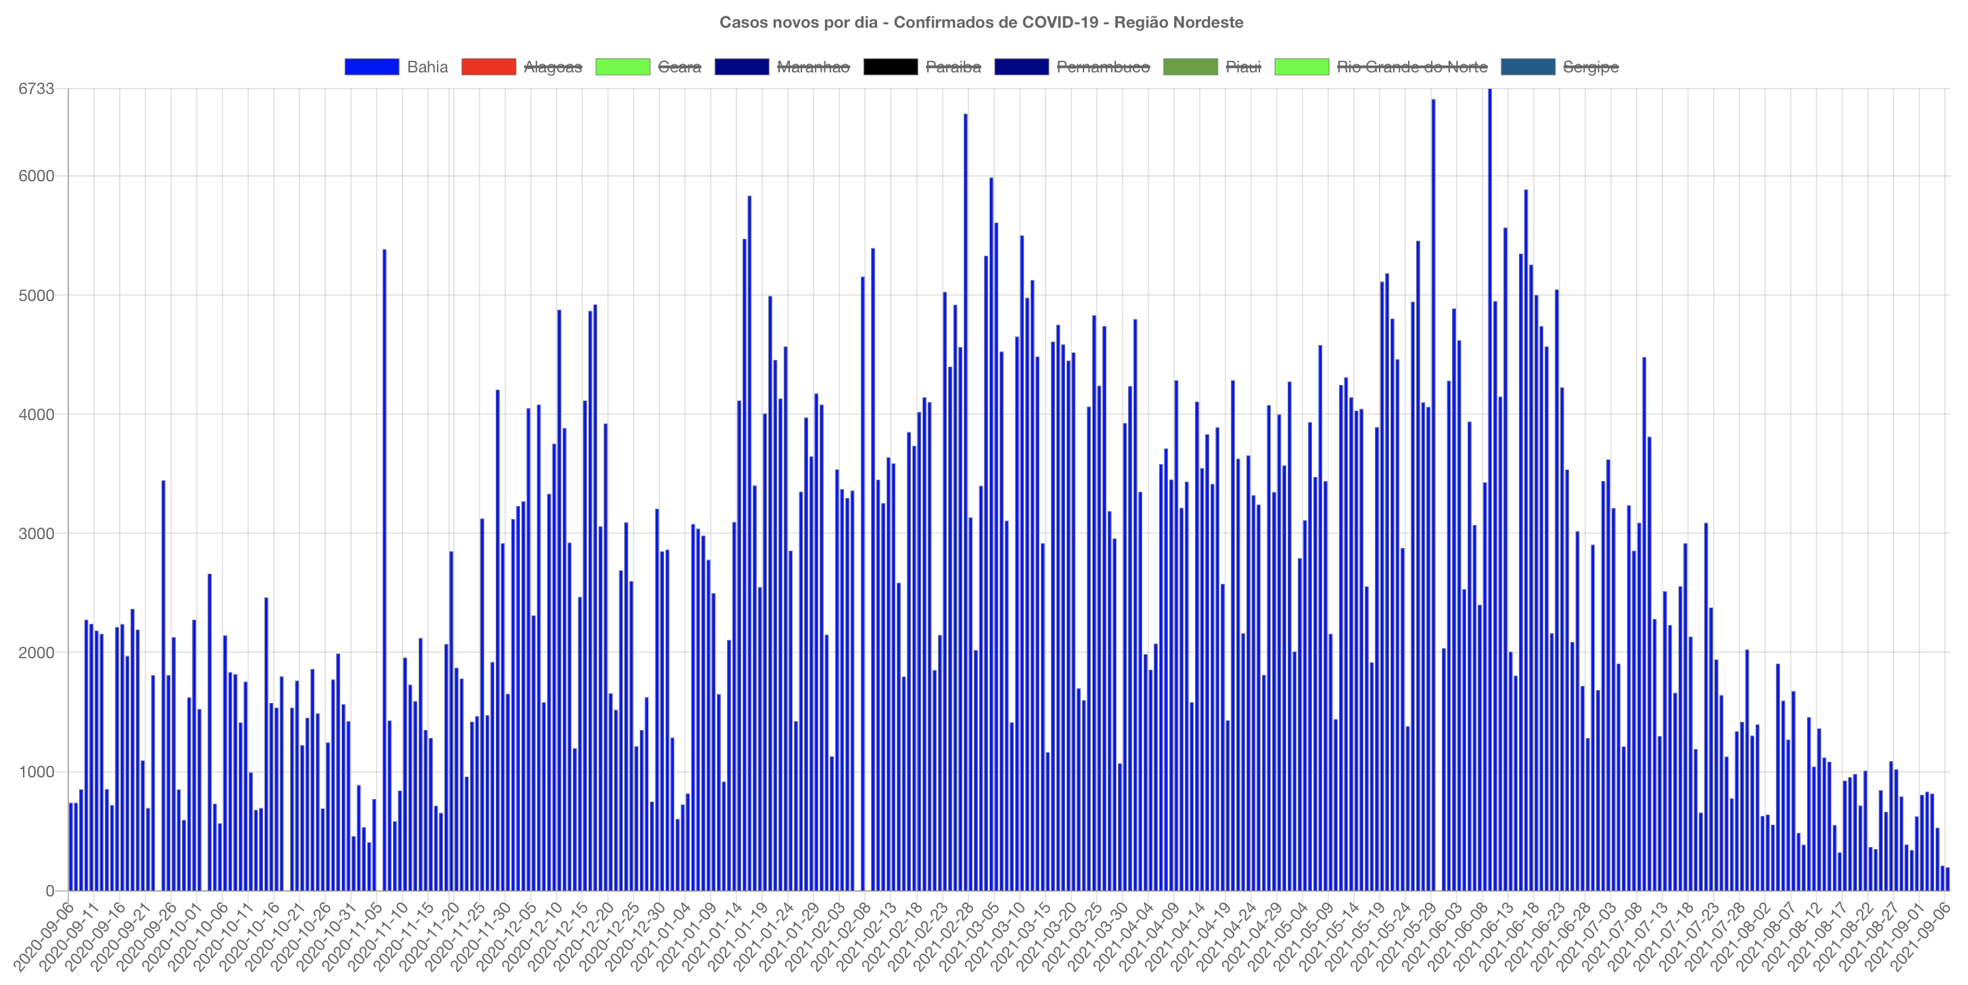The image size is (1968, 985).
Task: Show the Alagoas dataset via its label
Action: (553, 67)
